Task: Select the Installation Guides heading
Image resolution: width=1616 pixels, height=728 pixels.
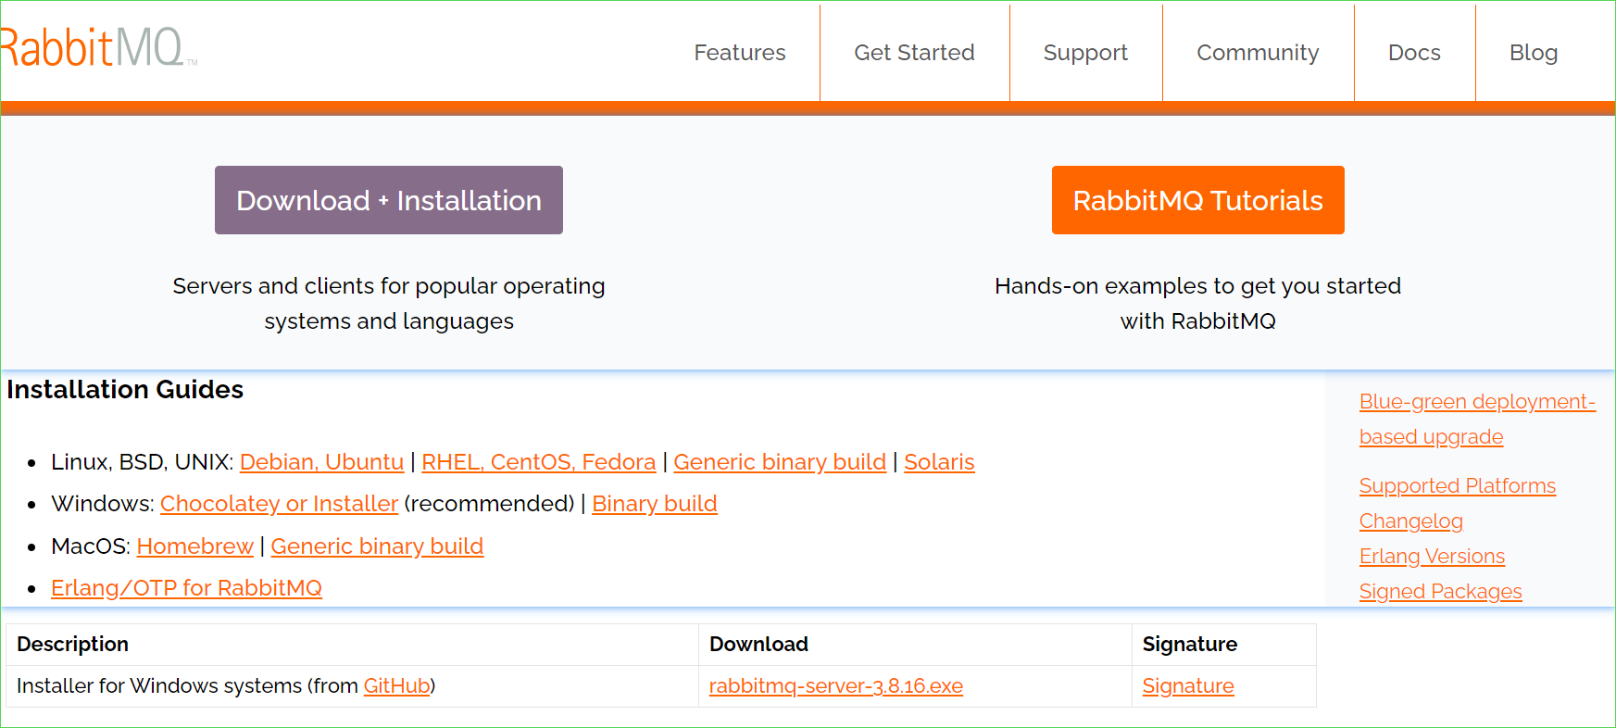Action: [x=125, y=389]
